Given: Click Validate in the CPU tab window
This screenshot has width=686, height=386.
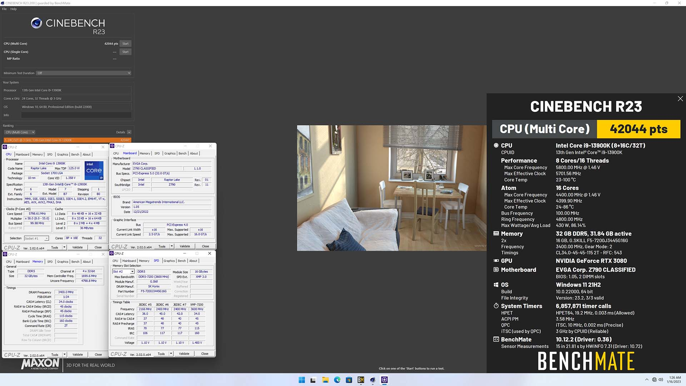Looking at the screenshot, I should 78,247.
